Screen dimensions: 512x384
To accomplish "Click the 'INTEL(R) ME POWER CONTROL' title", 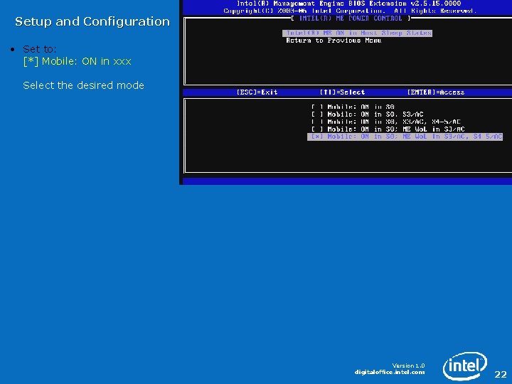I will [351, 18].
